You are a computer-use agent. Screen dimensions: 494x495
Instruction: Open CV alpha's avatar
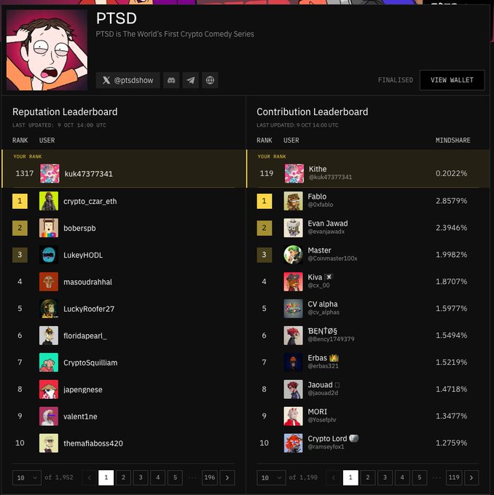point(294,309)
